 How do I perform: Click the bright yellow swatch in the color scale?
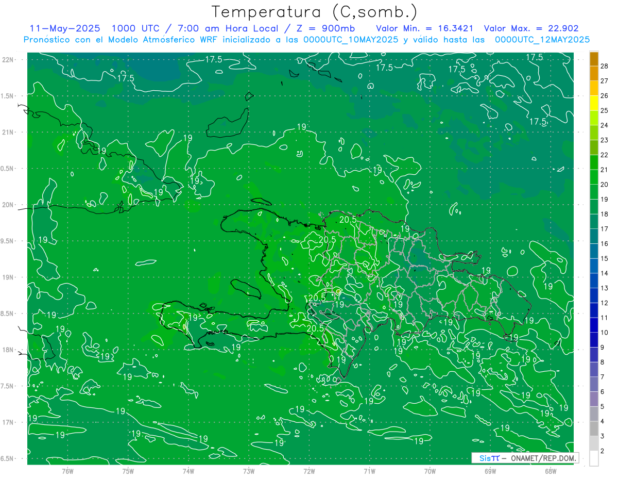[594, 103]
